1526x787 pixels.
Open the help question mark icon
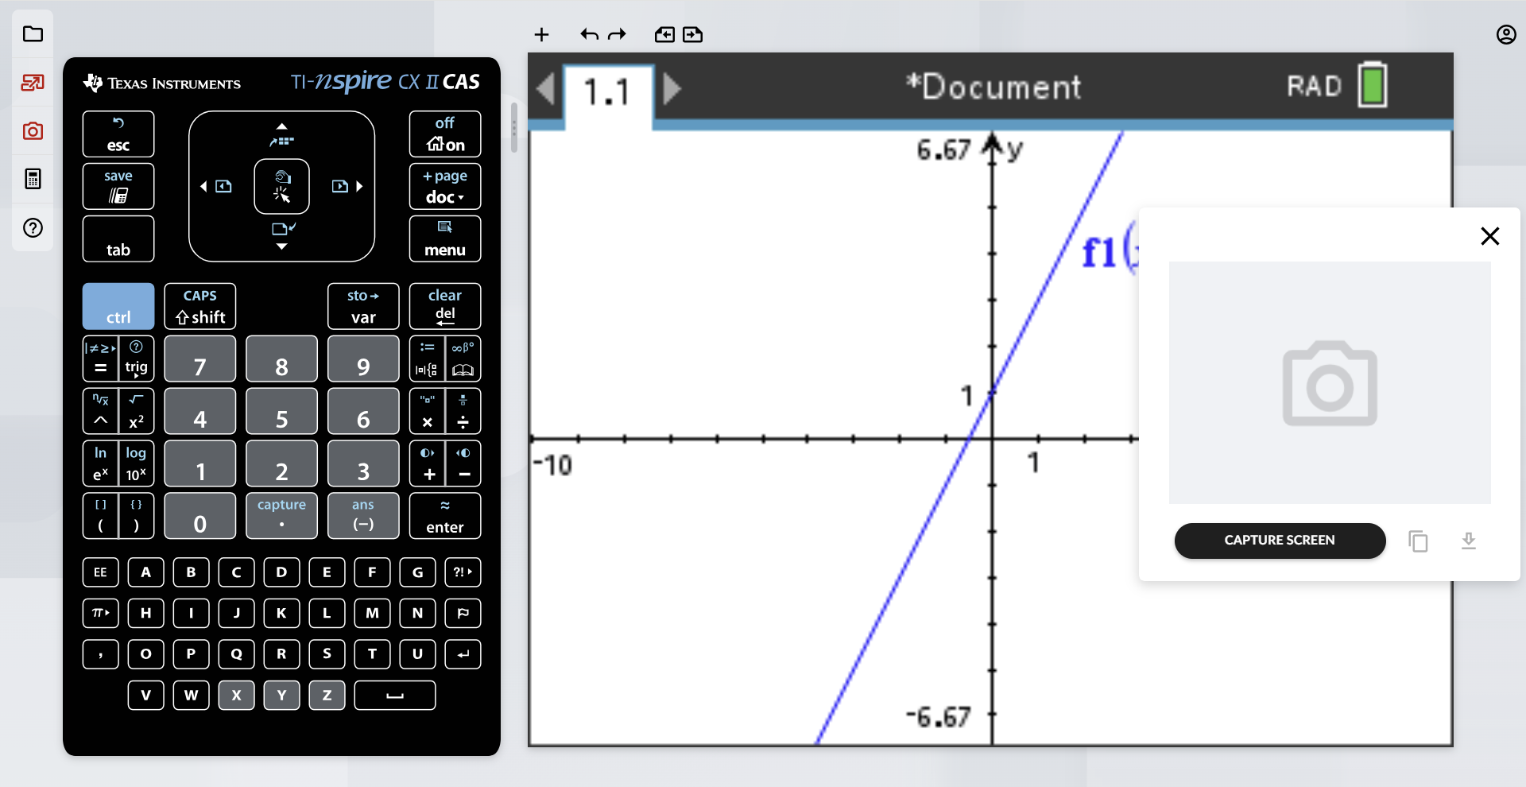point(33,228)
